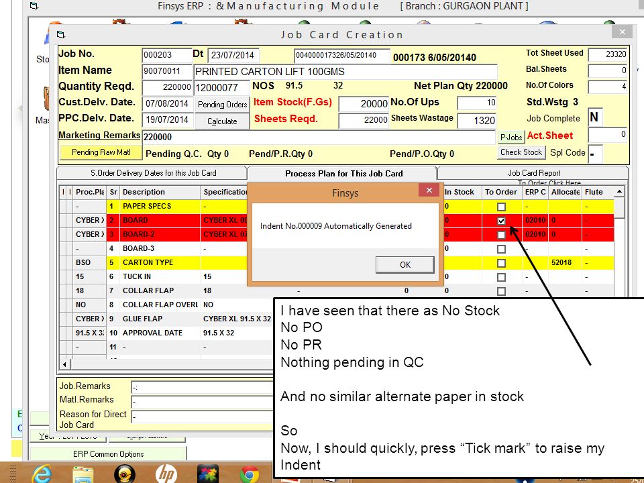Click the Flute column header

tap(598, 192)
